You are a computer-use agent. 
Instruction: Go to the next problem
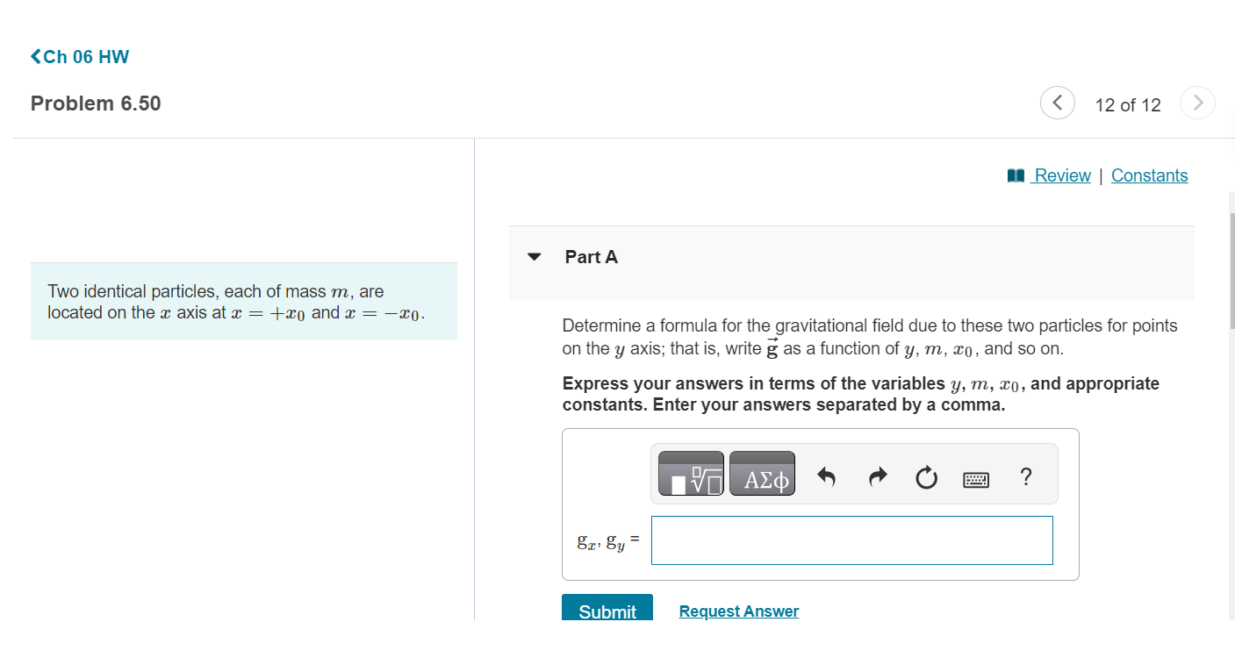1197,103
